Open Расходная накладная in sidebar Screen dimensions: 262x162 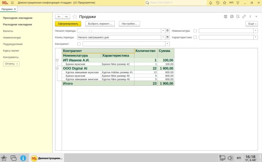(x=17, y=24)
